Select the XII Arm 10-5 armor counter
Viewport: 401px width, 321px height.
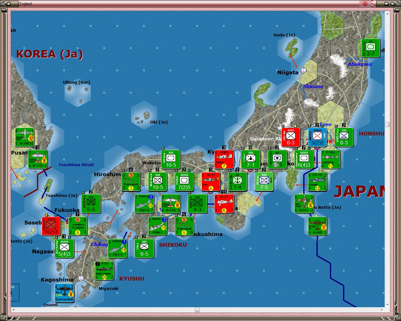171,159
